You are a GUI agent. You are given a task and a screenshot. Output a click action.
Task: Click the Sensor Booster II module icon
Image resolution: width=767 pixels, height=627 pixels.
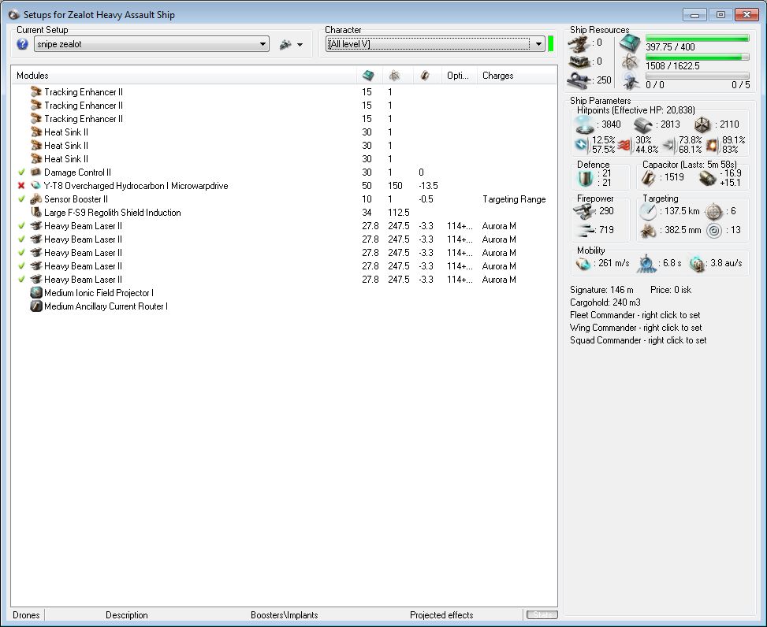click(35, 199)
